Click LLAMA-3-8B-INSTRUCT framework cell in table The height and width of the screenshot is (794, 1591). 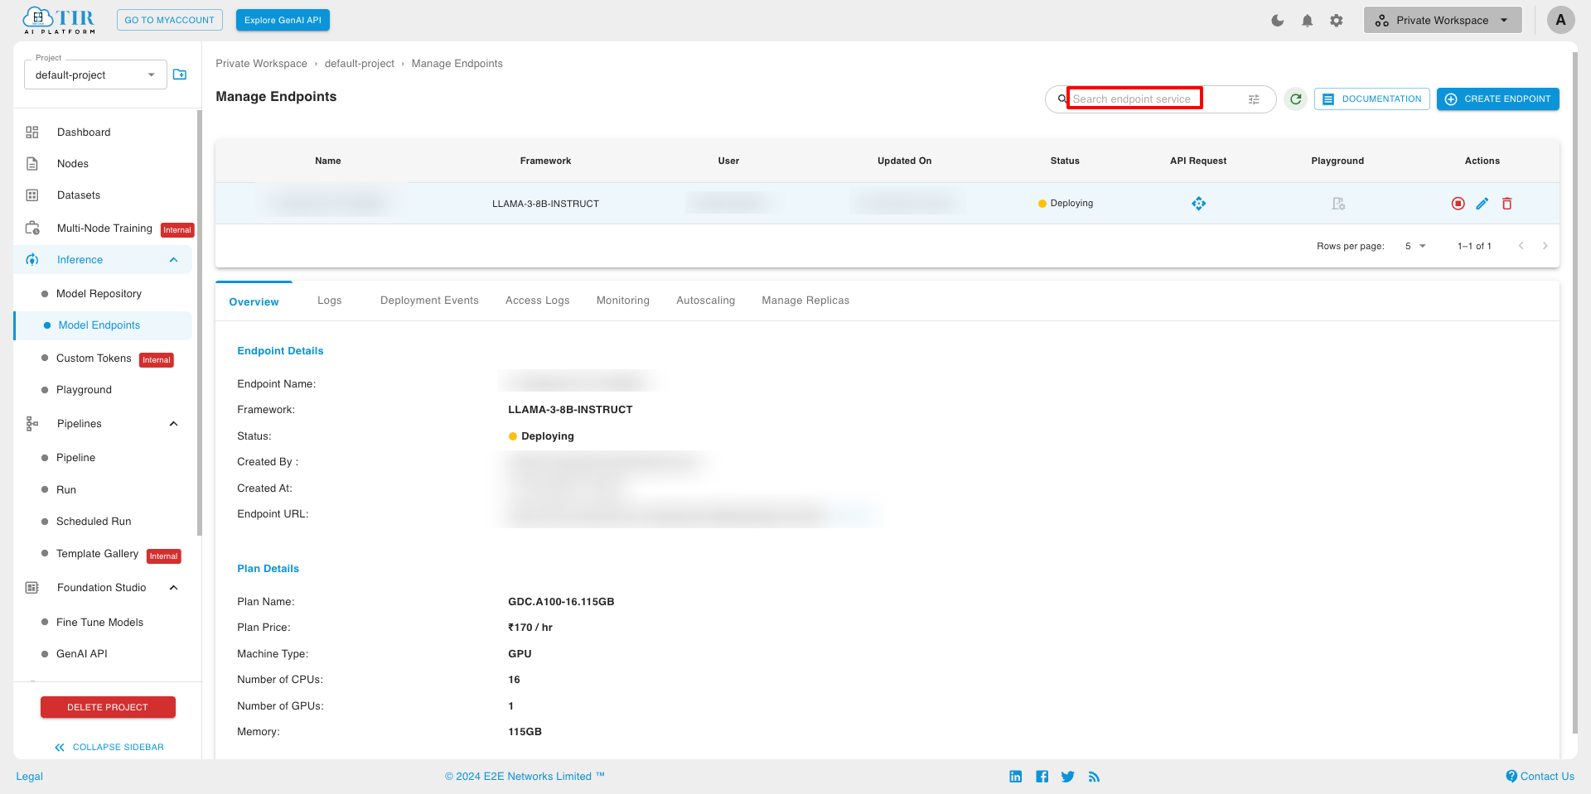coord(545,204)
